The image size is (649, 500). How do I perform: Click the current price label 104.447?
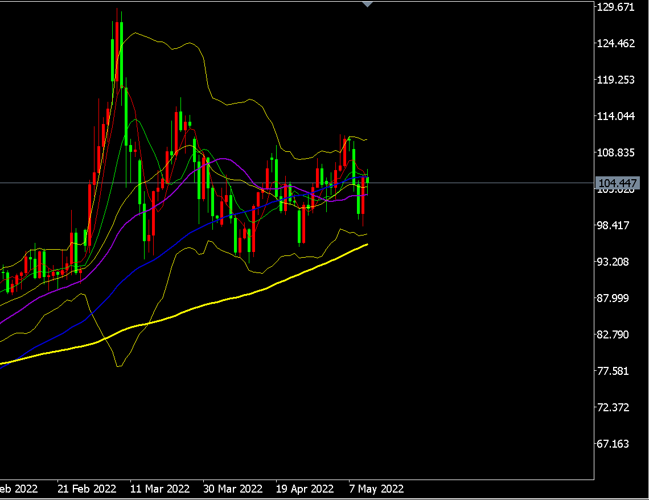point(618,183)
